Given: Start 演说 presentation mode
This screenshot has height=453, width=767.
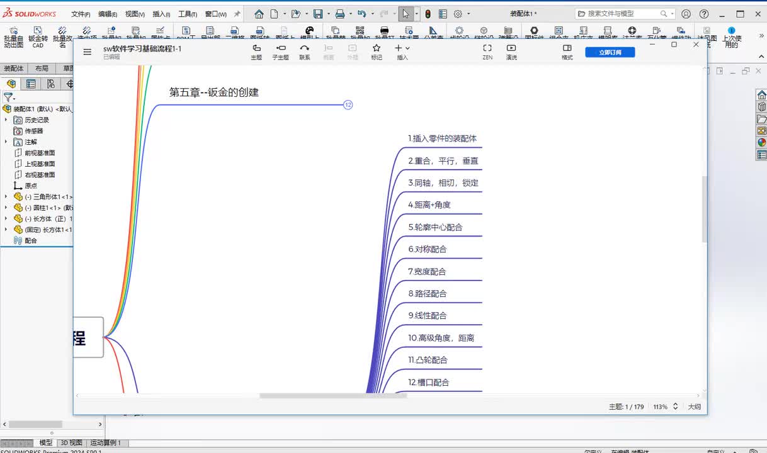Looking at the screenshot, I should tap(511, 48).
